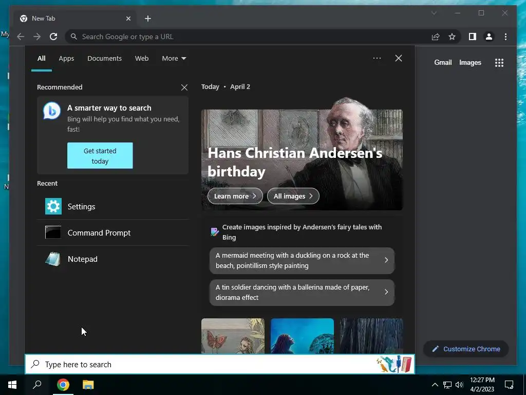Click Chrome's back navigation arrow
526x395 pixels.
[21, 37]
